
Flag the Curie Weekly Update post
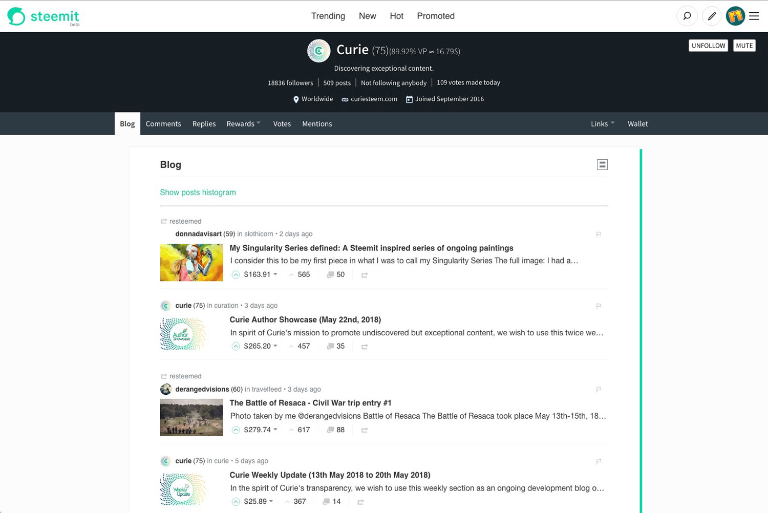(599, 461)
